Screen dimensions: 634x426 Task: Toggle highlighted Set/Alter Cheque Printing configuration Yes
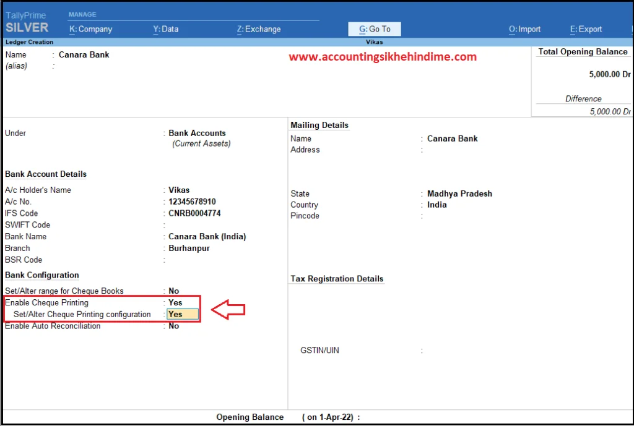tap(183, 314)
